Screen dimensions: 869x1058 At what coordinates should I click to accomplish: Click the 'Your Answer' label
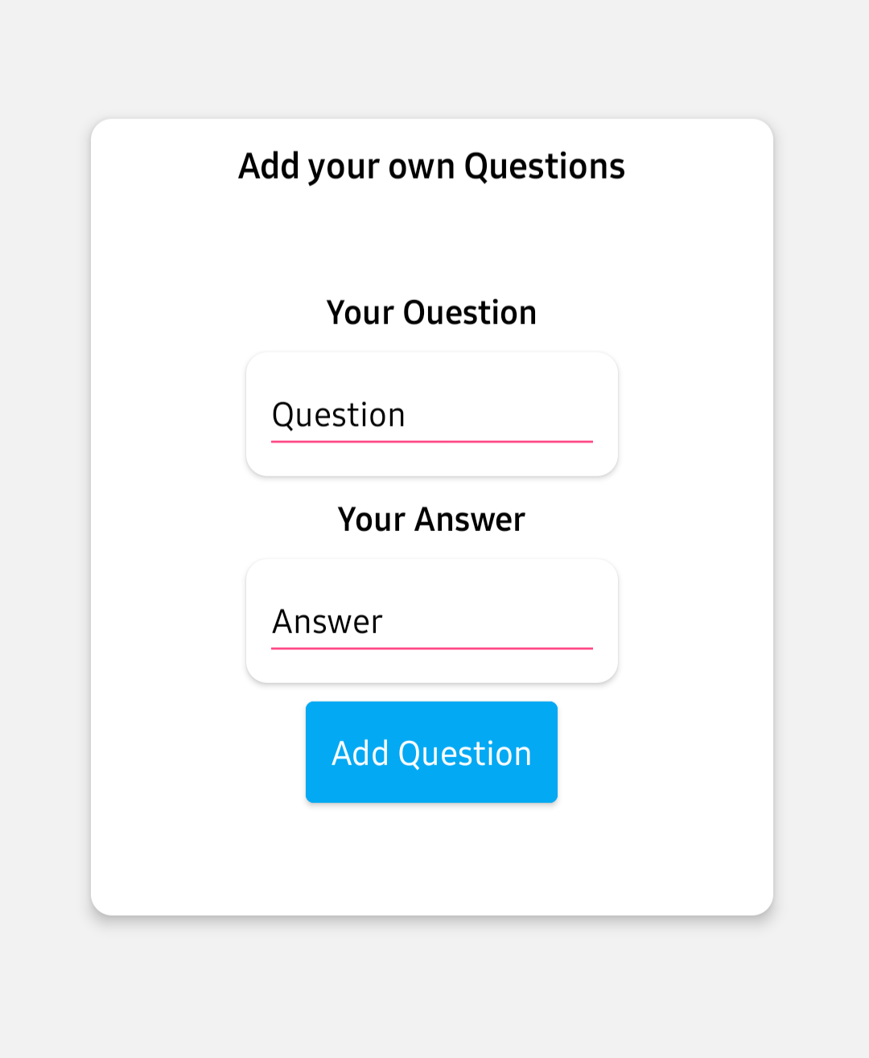tap(431, 520)
